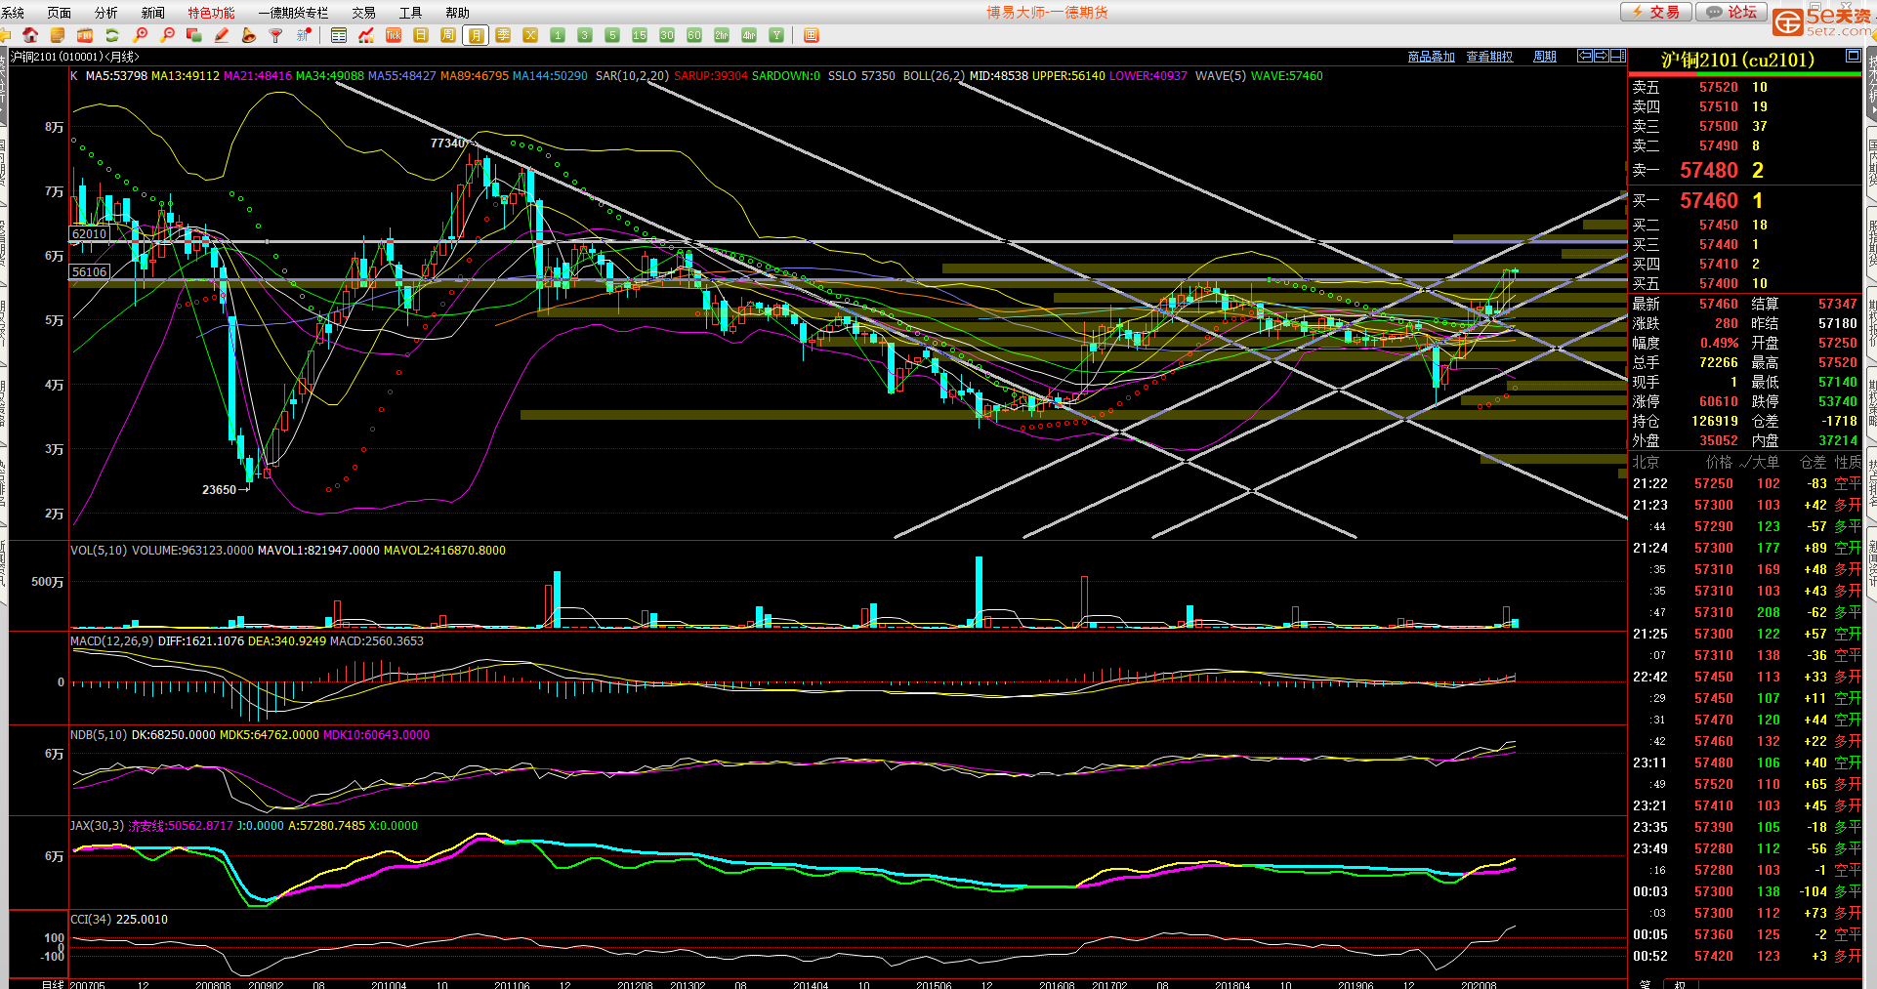Click the back arrow toolbar icon
Screen dimensions: 1877x989
[5, 35]
